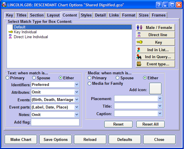Click the Event type button
The width and height of the screenshot is (184, 149).
coord(155,64)
